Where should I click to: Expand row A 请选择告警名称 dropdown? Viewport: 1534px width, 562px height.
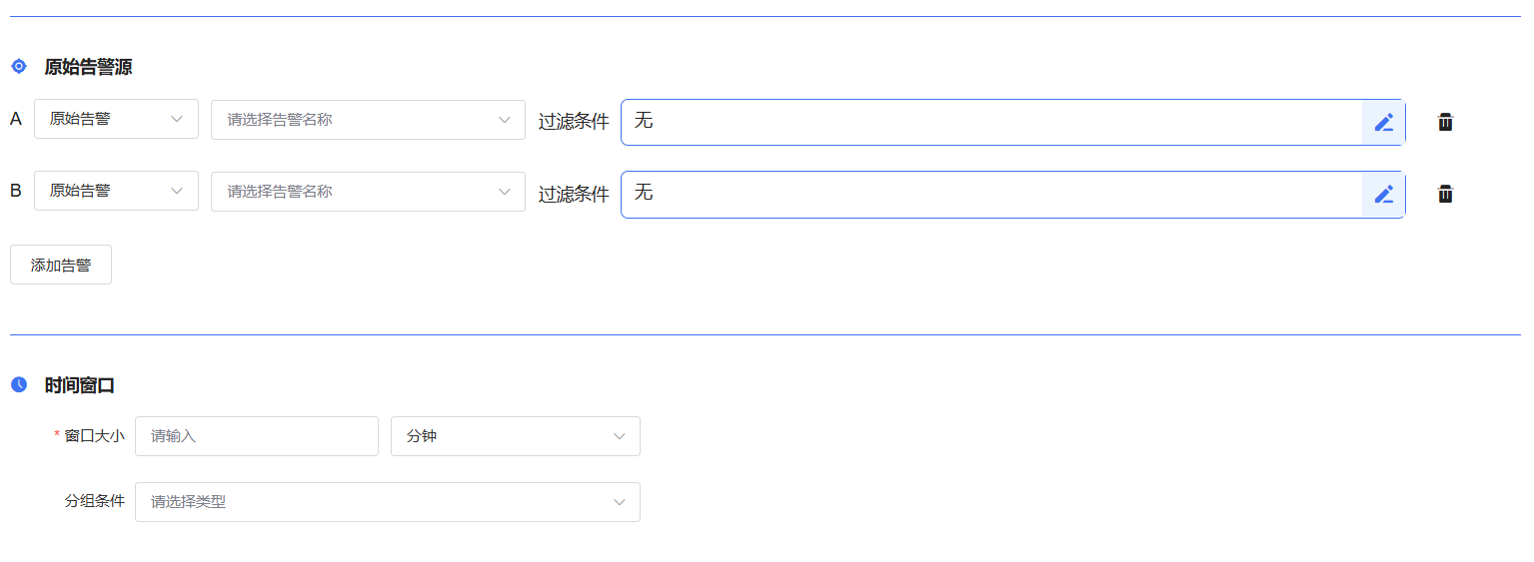[368, 120]
